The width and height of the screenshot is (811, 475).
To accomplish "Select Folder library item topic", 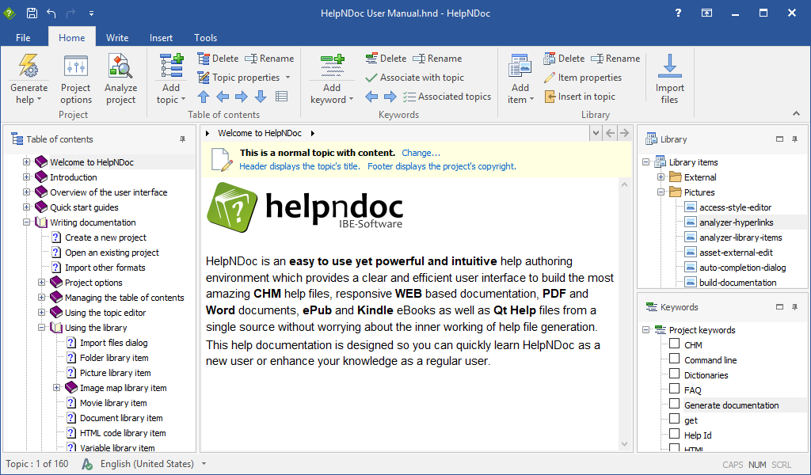I will 114,358.
